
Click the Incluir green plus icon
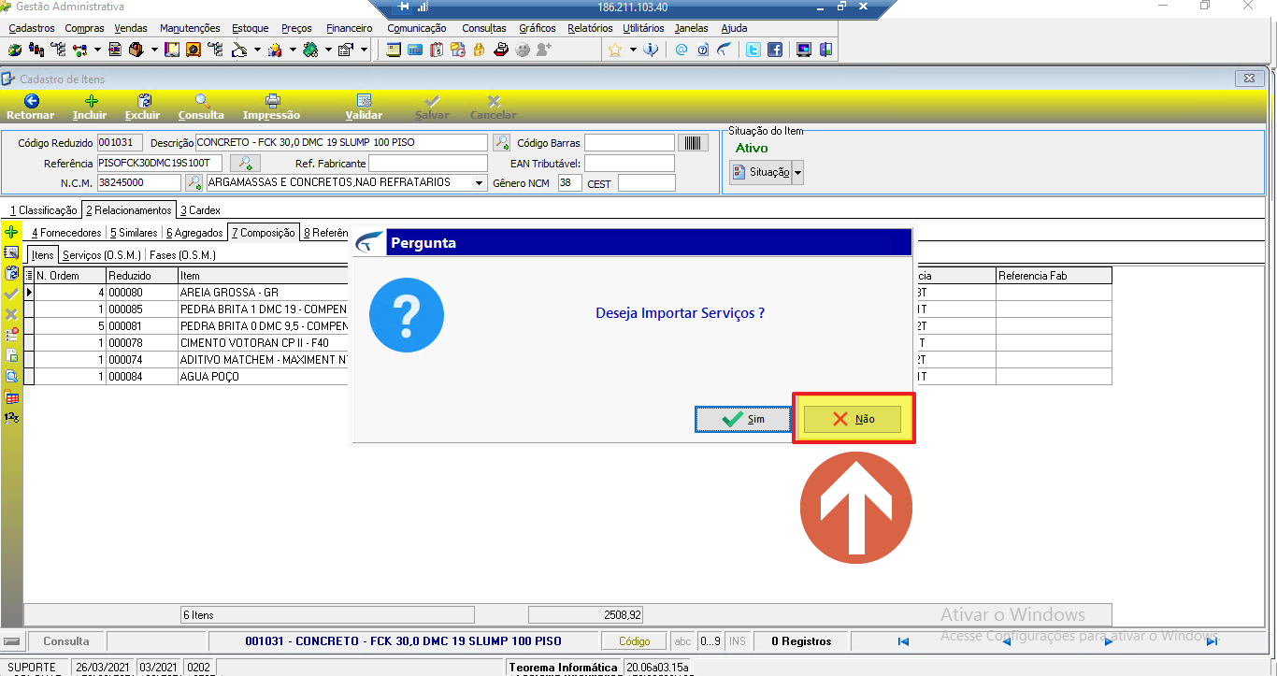point(91,101)
